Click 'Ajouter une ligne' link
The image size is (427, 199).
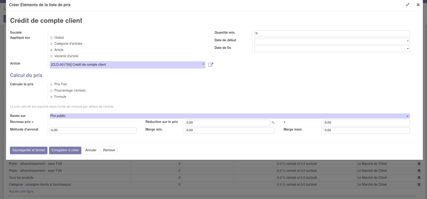click(21, 191)
